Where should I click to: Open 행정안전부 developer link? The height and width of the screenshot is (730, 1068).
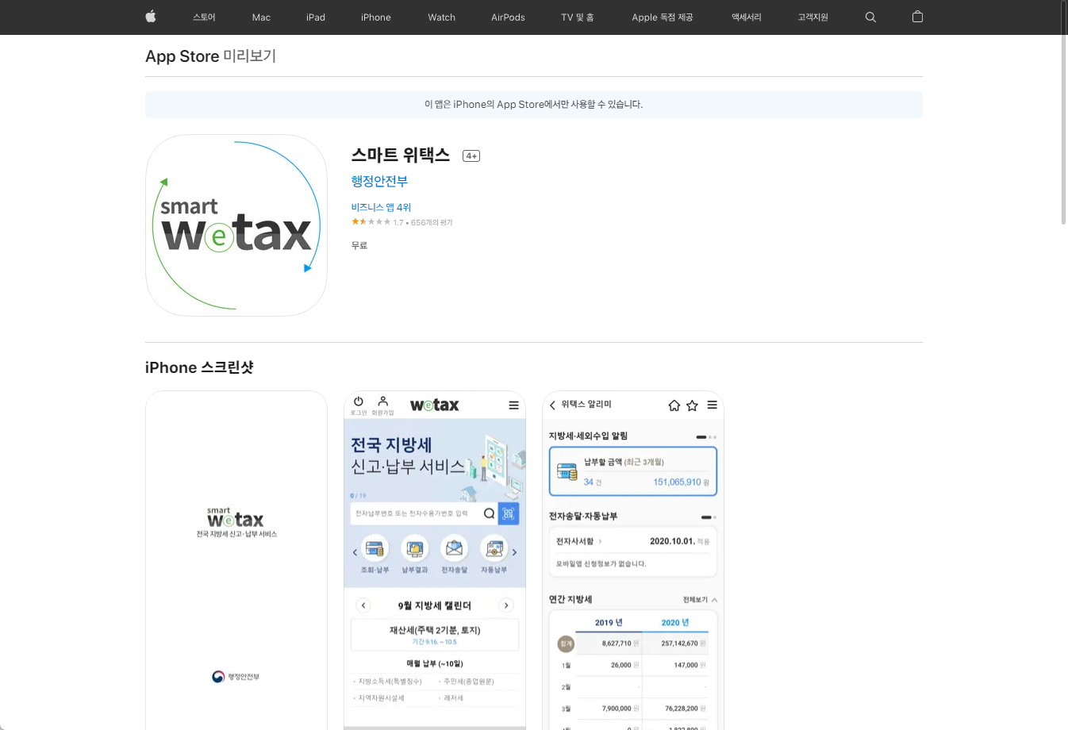(379, 181)
